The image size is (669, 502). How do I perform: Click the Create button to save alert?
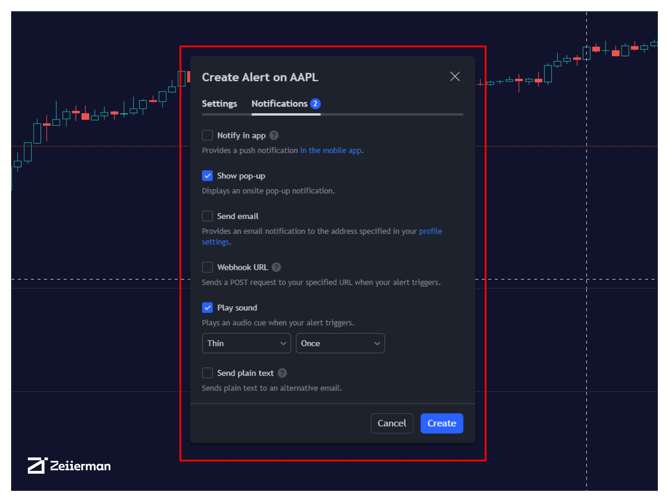point(441,423)
